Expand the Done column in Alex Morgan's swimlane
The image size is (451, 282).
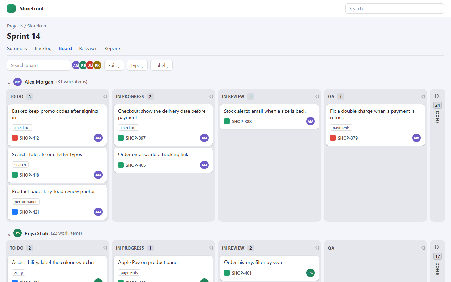click(x=437, y=96)
